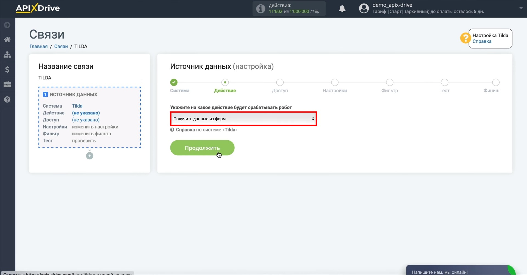527x275 pixels.
Task: Go to Связи breadcrumb
Action: [61, 46]
